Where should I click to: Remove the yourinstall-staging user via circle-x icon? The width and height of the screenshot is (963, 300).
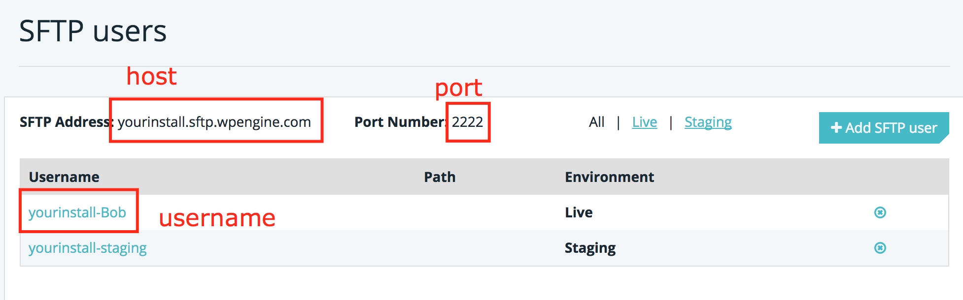880,248
